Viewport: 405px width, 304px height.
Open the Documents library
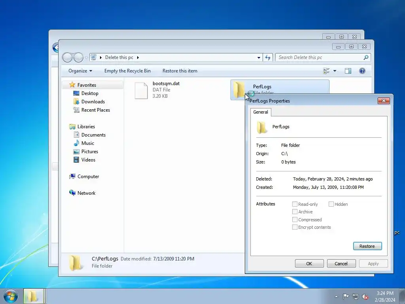(x=93, y=135)
